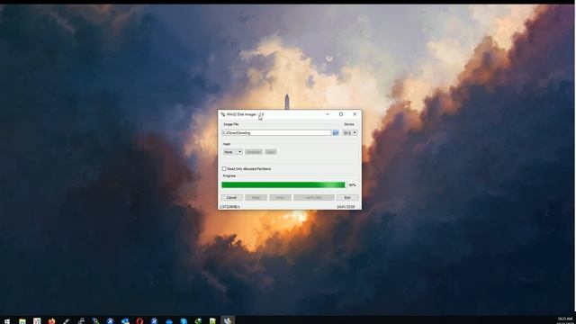
Task: Open the Hash type dropdown showing None
Action: point(232,152)
